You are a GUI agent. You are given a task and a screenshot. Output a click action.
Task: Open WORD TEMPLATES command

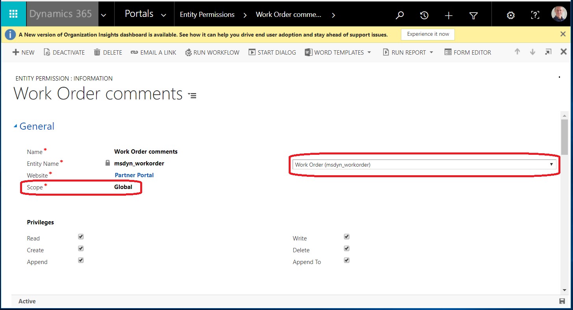pos(334,52)
